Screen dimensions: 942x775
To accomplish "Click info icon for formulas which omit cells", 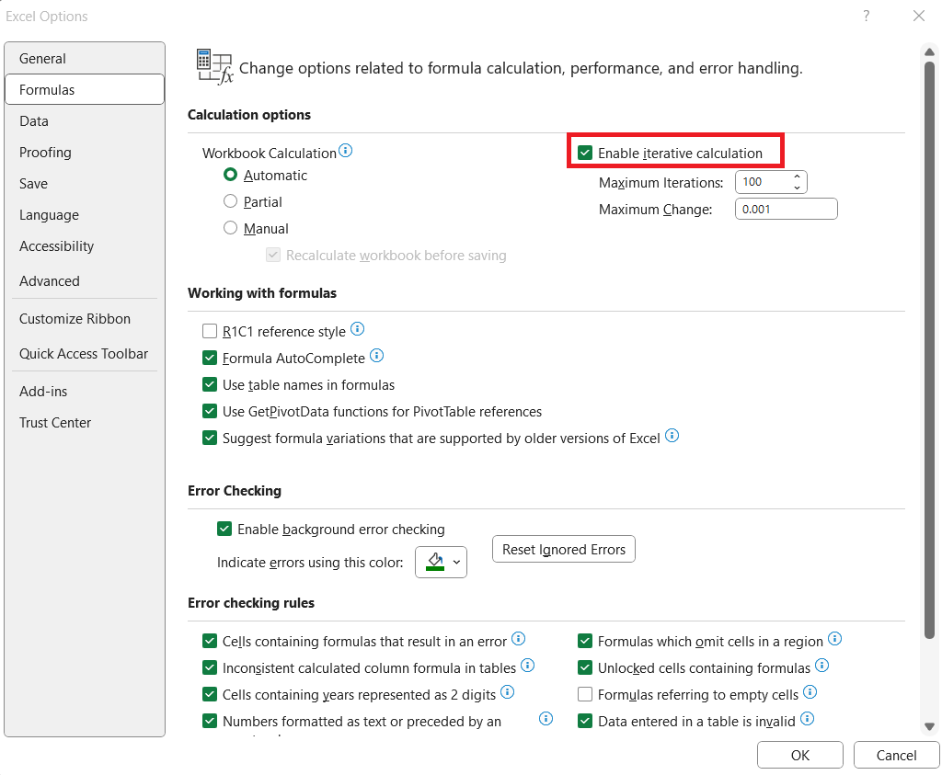I will (835, 639).
